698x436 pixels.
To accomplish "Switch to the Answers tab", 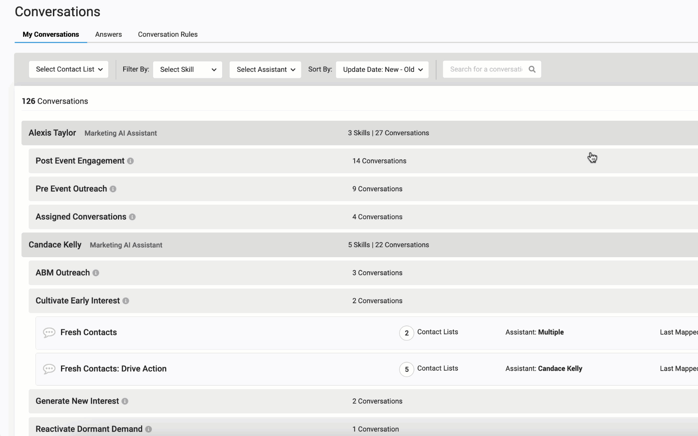I will pos(108,34).
